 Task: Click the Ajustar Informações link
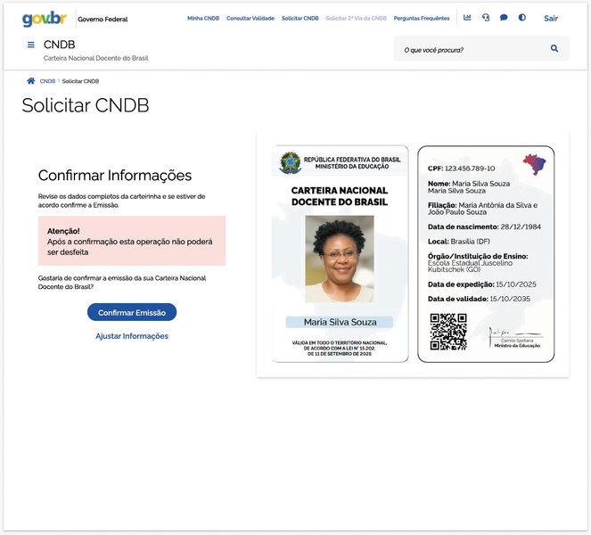[132, 336]
